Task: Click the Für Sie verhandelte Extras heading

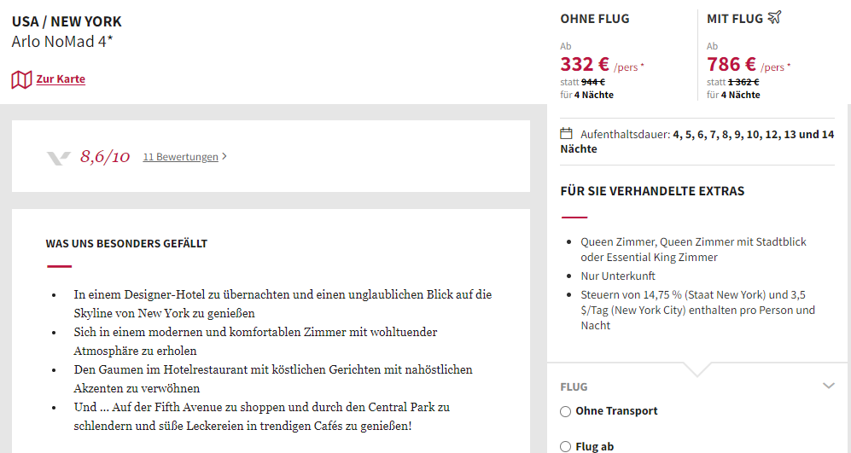Action: 652,191
